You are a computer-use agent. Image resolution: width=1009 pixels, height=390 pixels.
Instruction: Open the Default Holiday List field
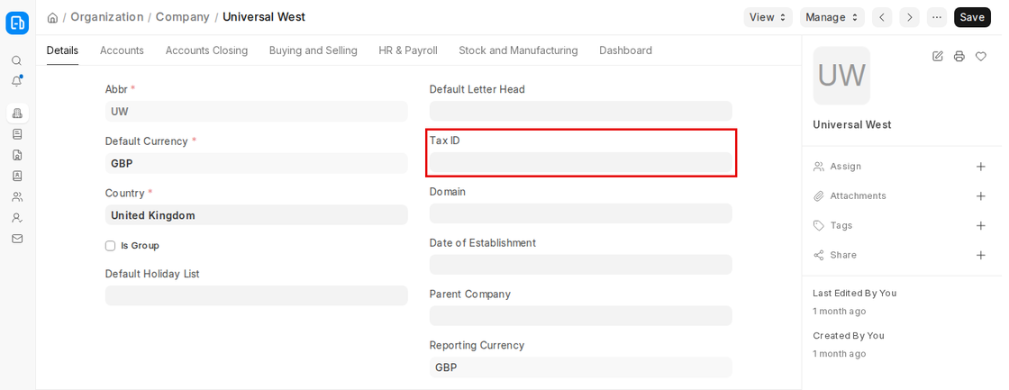tap(256, 295)
